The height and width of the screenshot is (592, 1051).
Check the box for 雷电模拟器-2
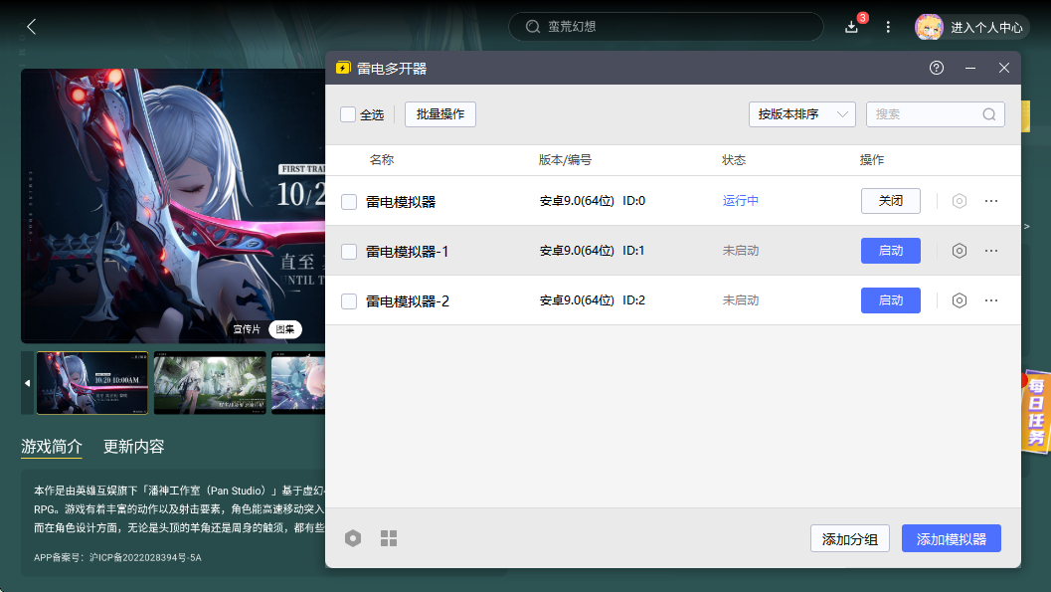point(349,301)
